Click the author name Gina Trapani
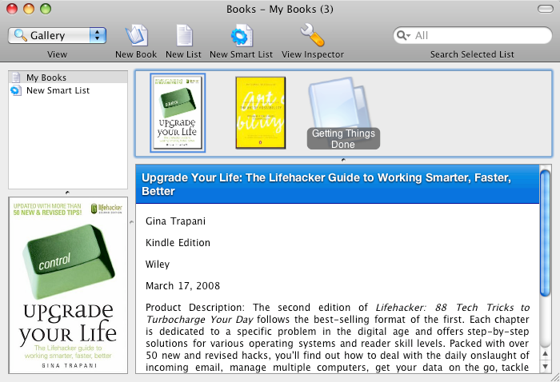Viewport: 560px width, 382px height. [175, 221]
